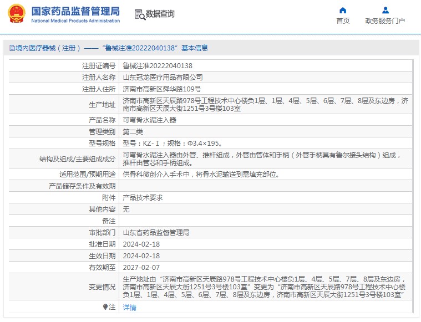Viewport: 421px width, 322px height.
Task: Click the home icon above 首页
Action: click(343, 11)
